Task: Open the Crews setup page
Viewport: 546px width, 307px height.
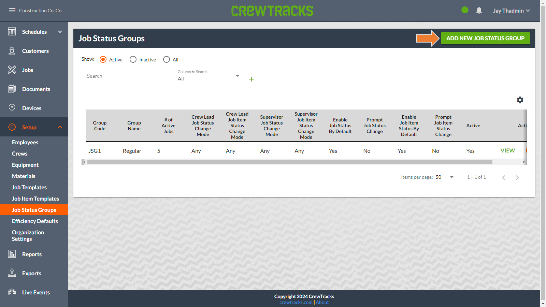Action: tap(20, 153)
